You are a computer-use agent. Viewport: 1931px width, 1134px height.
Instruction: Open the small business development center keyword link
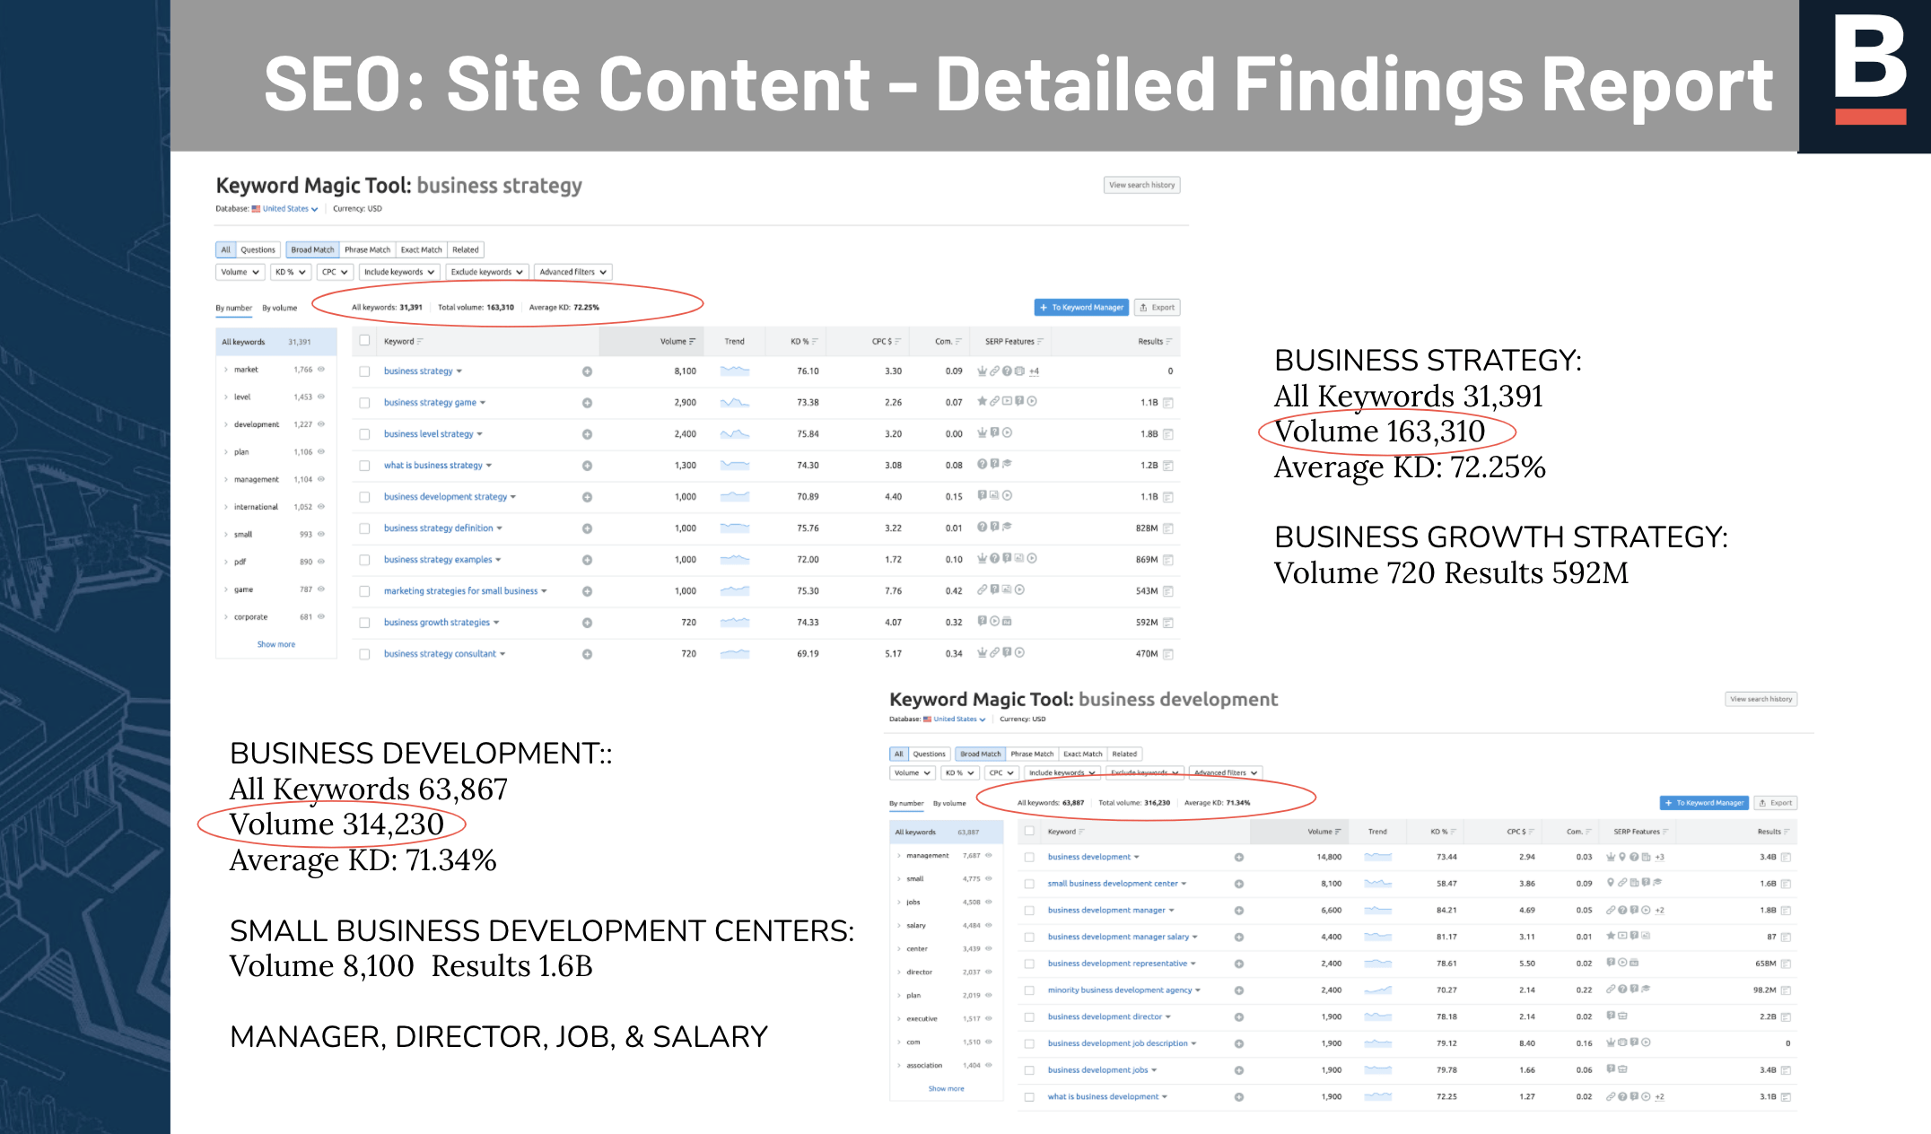click(1112, 884)
